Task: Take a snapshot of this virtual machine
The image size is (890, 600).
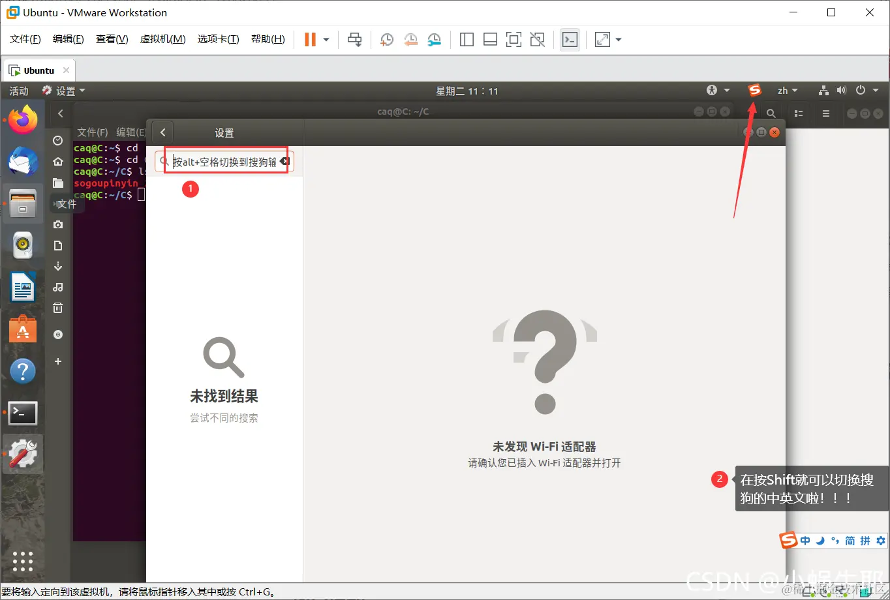Action: pos(386,40)
